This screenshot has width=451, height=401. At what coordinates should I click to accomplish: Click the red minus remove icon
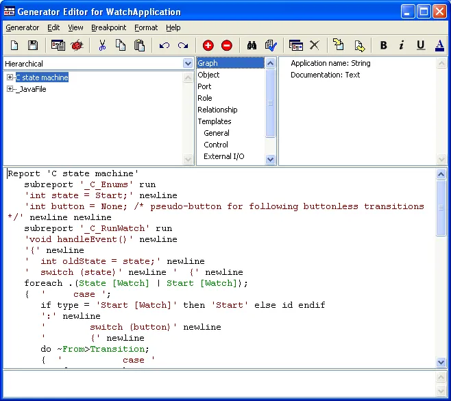tap(227, 45)
